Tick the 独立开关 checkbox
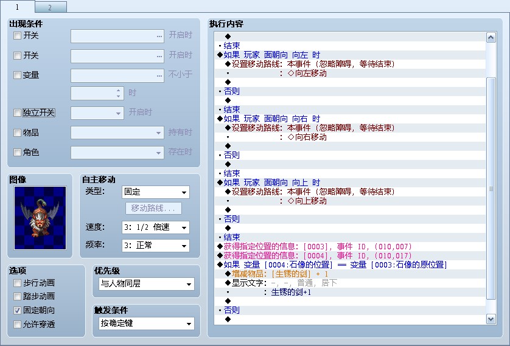This screenshot has width=510, height=346. click(17, 112)
